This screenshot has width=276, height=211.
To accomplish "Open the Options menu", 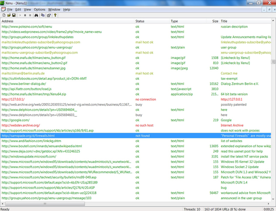I will tap(39, 9).
